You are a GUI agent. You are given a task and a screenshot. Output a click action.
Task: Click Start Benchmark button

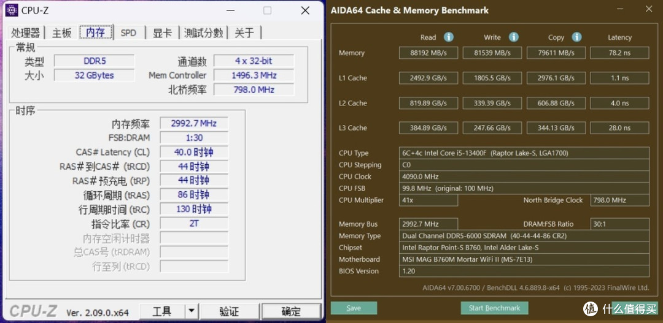point(494,308)
